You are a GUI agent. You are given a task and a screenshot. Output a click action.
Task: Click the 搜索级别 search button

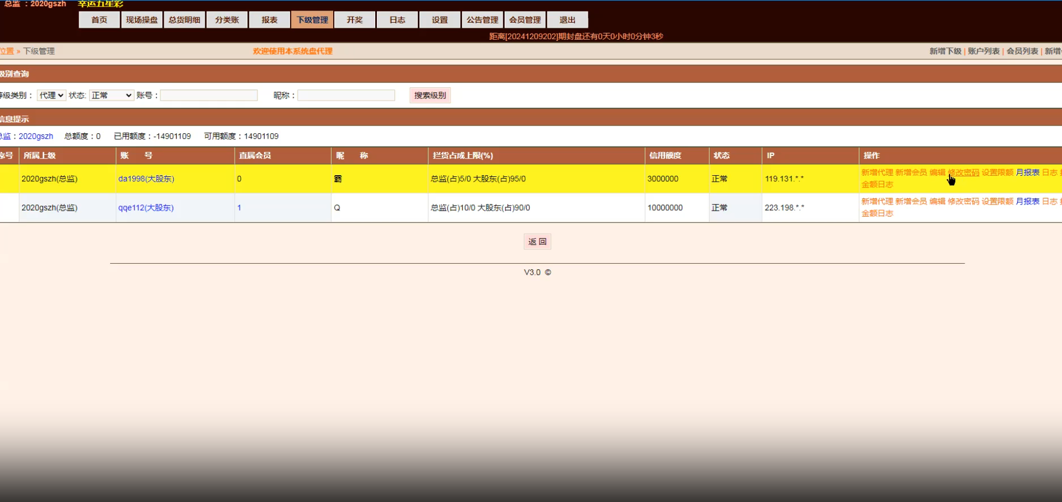(x=430, y=95)
